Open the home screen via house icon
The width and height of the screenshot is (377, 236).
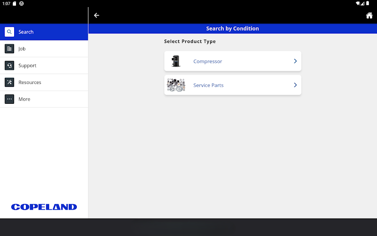pyautogui.click(x=369, y=16)
